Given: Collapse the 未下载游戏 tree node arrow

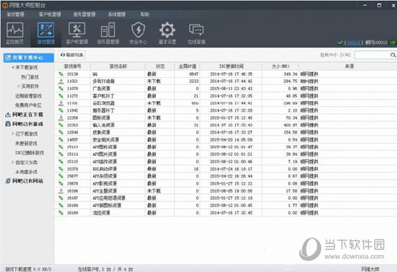Looking at the screenshot, I should pos(13,67).
